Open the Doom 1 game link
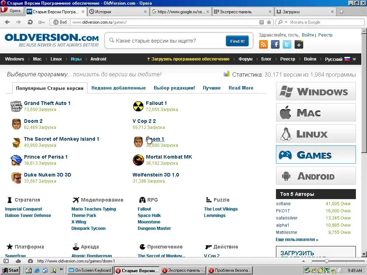 click(x=155, y=139)
